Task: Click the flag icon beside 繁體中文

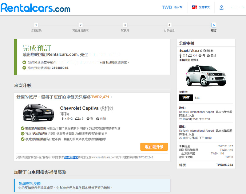Action: [195, 7]
